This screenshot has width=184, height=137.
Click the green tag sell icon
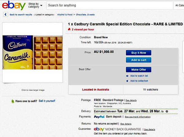[12, 101]
